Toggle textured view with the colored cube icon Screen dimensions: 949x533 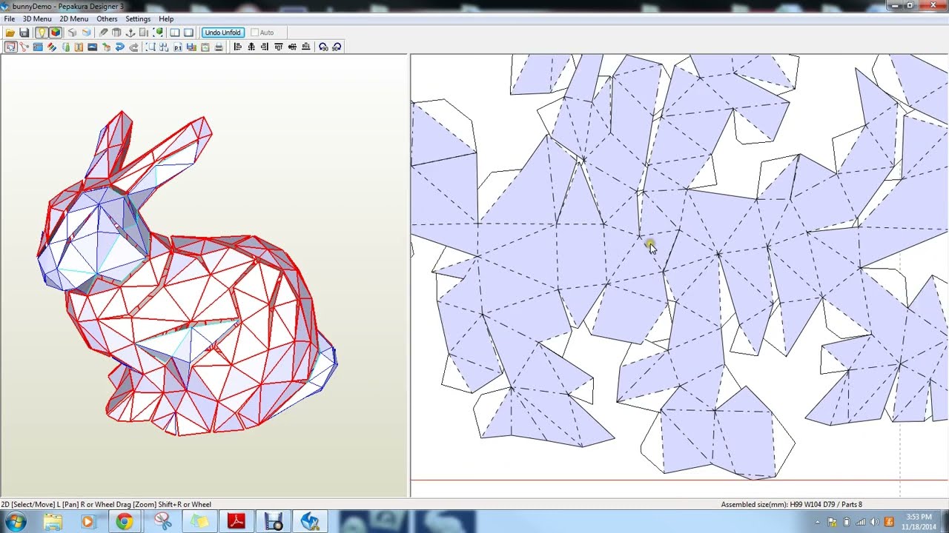coord(56,32)
